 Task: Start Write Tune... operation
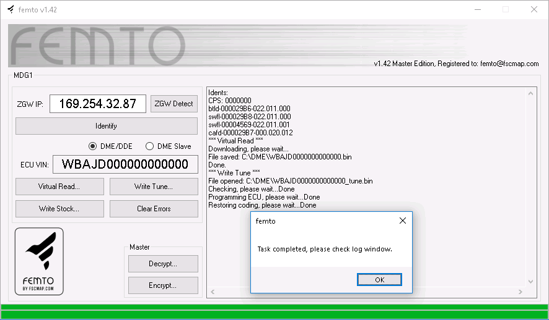coord(153,187)
